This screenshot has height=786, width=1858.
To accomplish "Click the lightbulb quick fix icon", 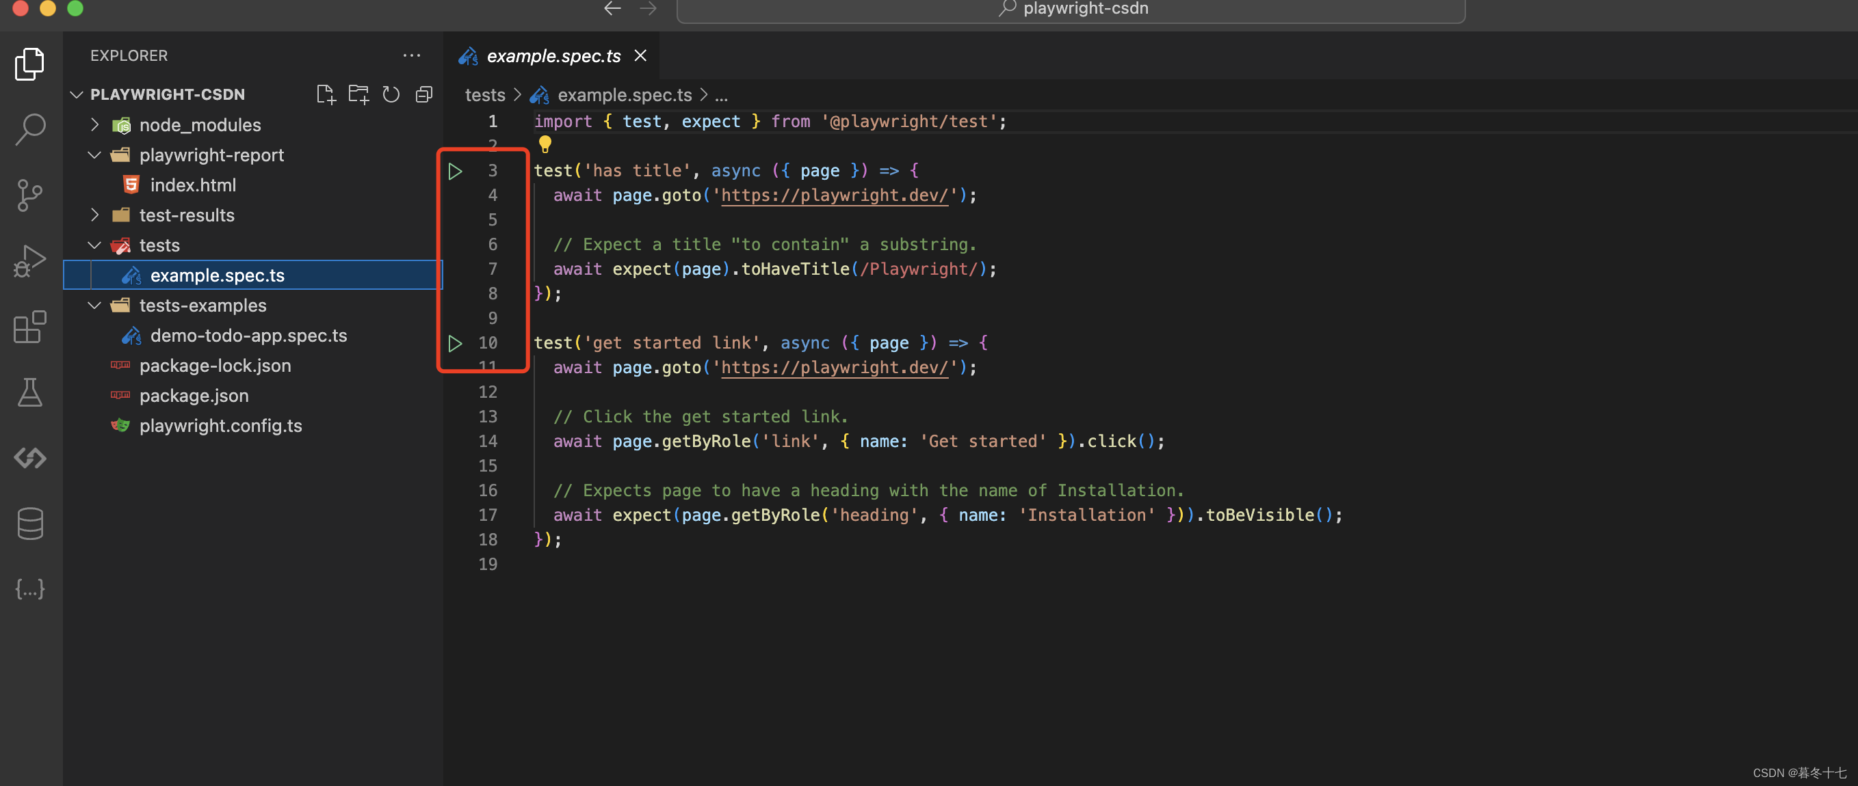I will (545, 144).
